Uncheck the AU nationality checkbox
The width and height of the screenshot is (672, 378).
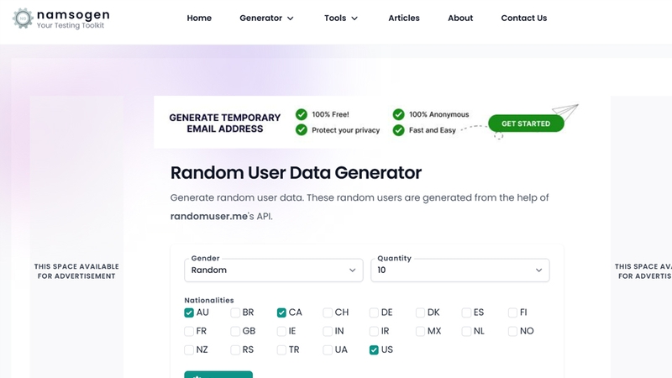pyautogui.click(x=189, y=312)
